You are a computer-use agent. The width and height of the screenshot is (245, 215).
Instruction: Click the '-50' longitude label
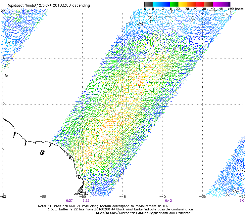(x=83, y=197)
